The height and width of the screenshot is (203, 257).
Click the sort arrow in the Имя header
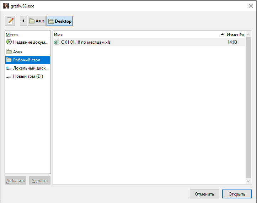222,34
